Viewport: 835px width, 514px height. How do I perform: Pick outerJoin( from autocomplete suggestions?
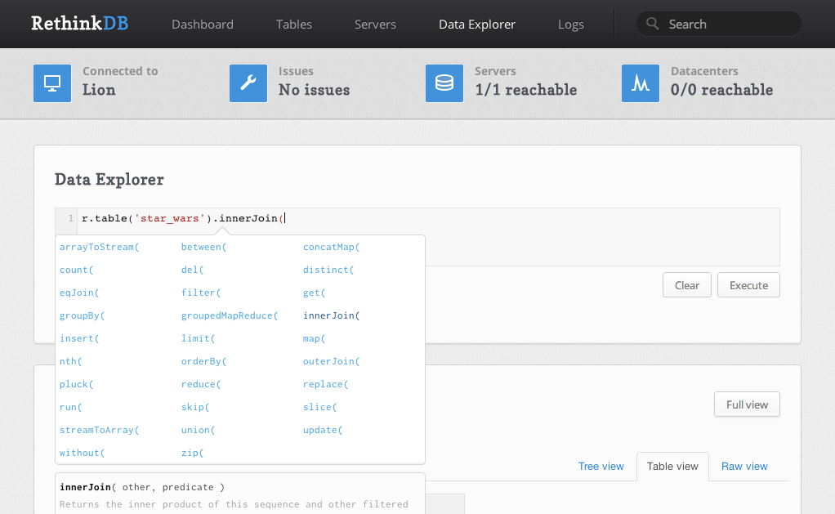point(331,361)
